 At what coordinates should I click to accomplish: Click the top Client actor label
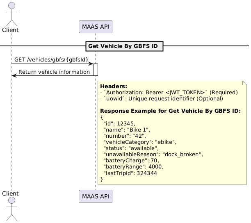click(10, 30)
